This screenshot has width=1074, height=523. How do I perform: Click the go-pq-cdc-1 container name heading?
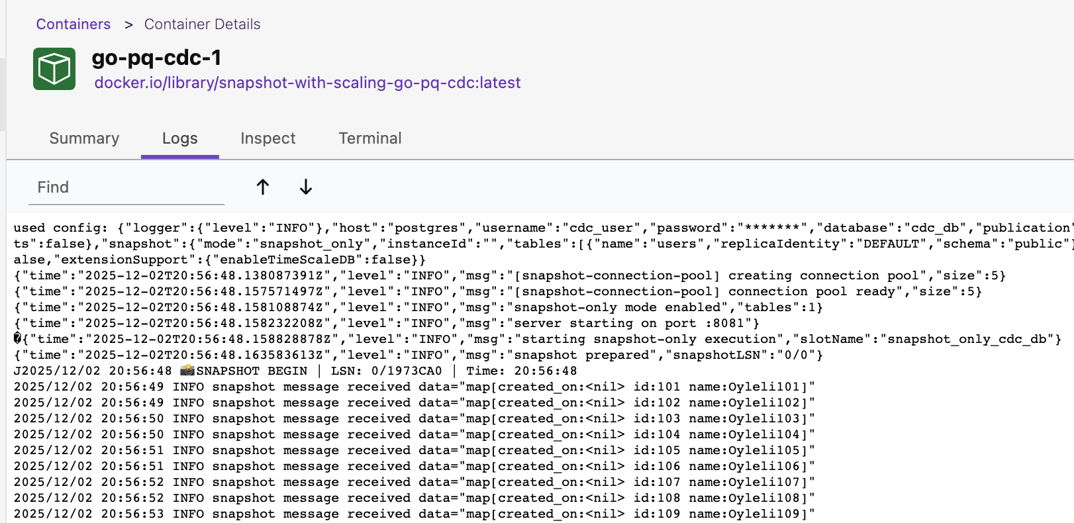(156, 58)
